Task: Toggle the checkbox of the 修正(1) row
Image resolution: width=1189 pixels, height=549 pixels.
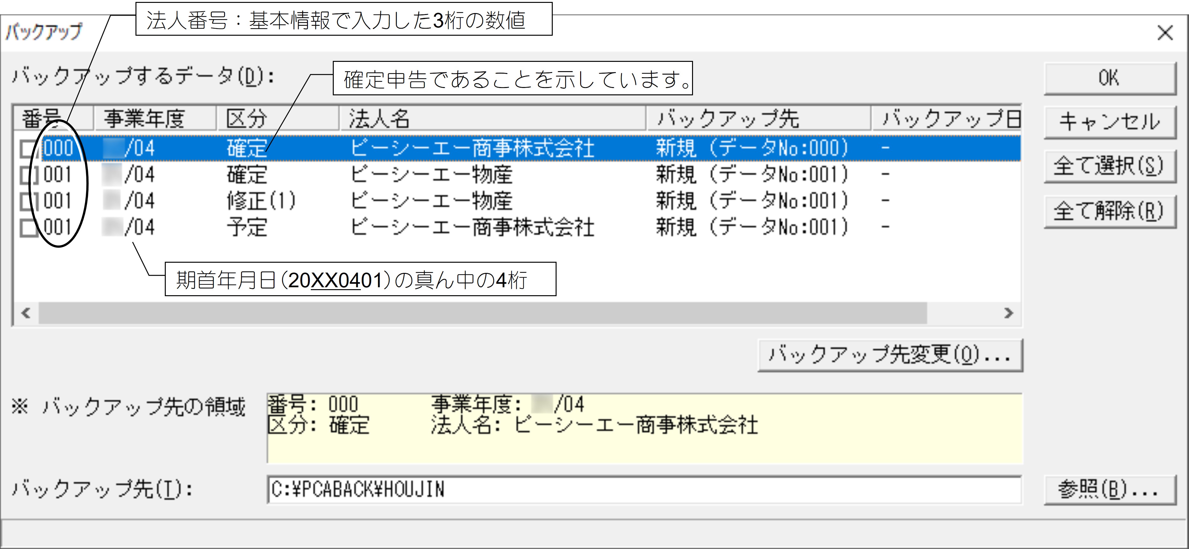Action: pyautogui.click(x=29, y=201)
